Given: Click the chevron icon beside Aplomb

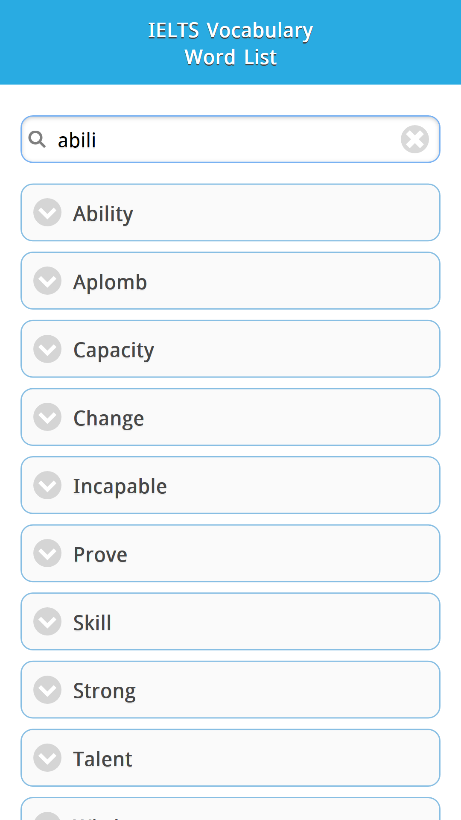Looking at the screenshot, I should point(47,281).
